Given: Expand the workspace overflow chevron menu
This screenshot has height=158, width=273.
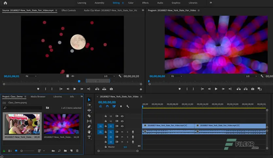Looking at the screenshot, I should (x=211, y=3).
